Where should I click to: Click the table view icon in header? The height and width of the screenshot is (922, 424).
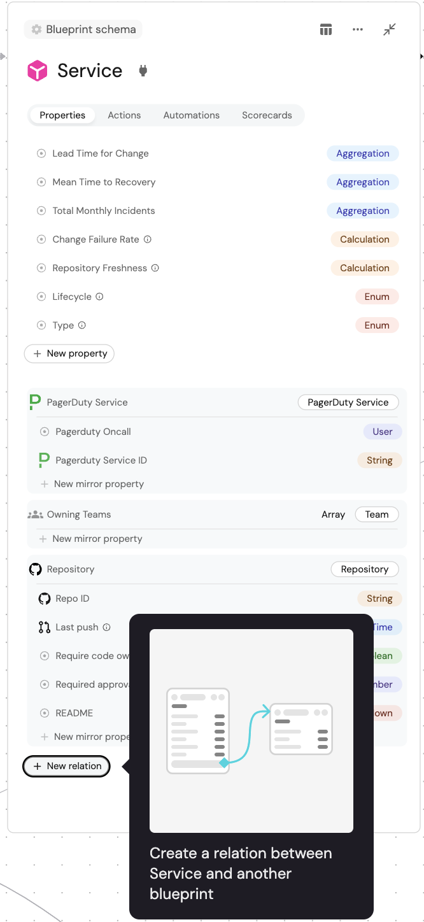326,30
